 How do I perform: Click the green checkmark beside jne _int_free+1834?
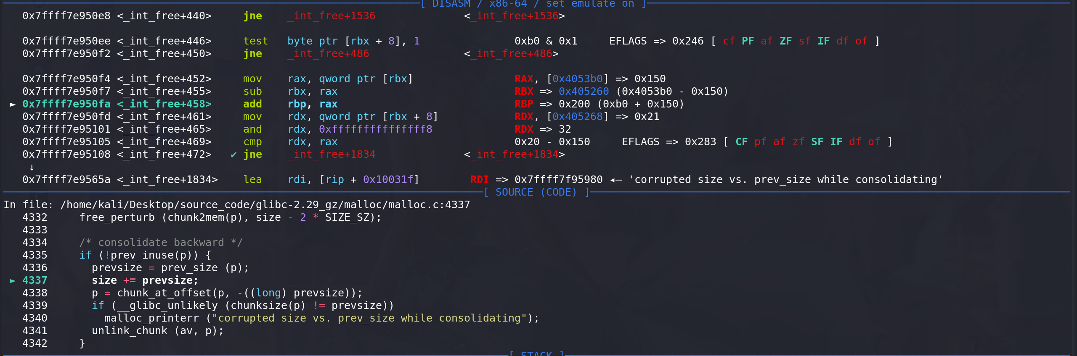(x=233, y=154)
